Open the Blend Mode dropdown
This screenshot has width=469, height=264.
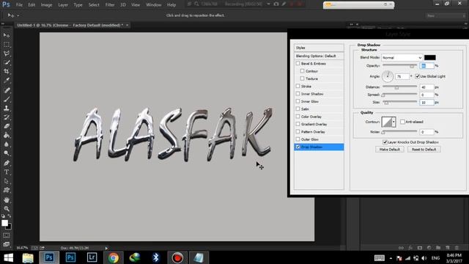(402, 57)
